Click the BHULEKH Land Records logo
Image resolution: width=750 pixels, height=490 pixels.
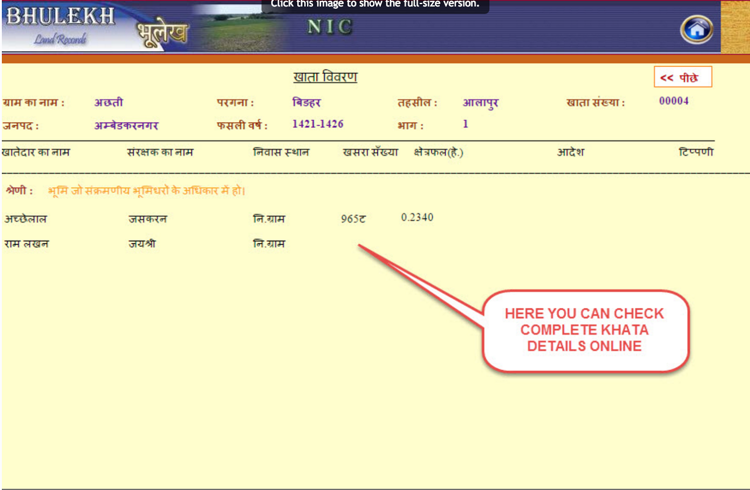tap(60, 26)
